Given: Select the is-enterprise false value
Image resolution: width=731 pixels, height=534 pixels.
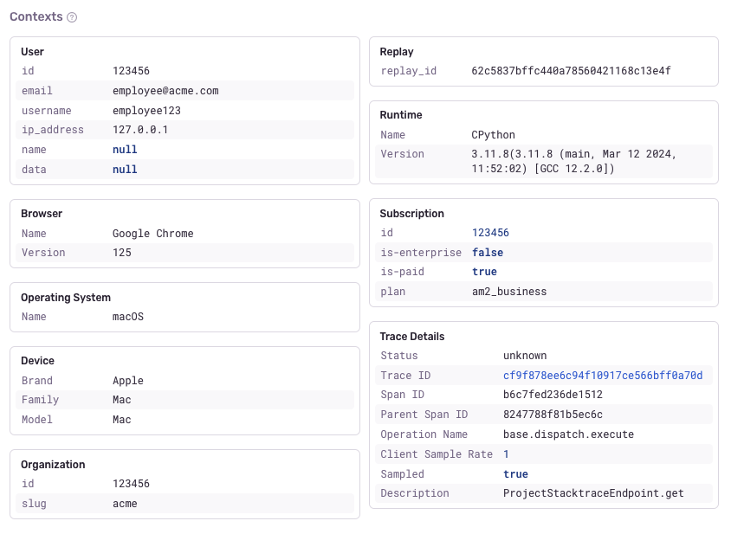Looking at the screenshot, I should (488, 253).
